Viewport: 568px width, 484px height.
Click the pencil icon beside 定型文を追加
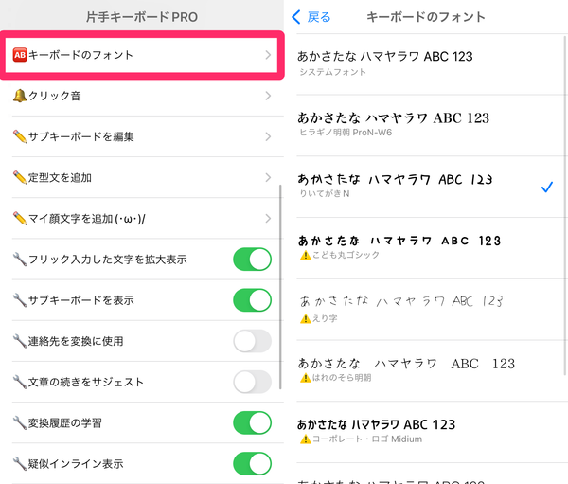tap(20, 178)
